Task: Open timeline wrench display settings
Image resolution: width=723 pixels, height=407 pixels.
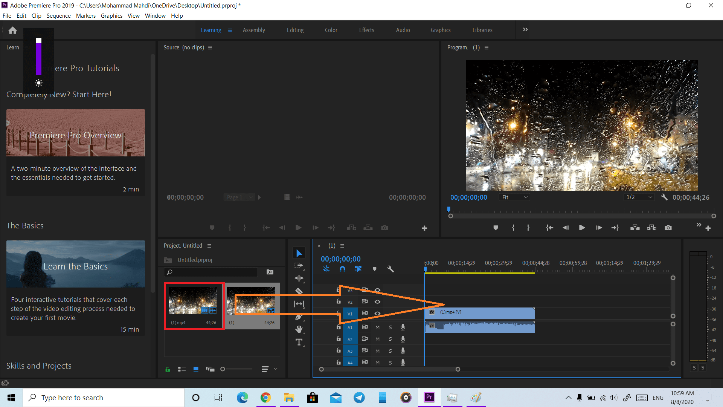Action: point(390,269)
